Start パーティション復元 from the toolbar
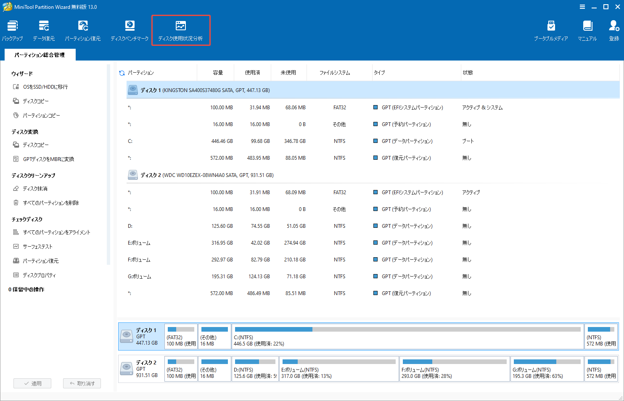The width and height of the screenshot is (624, 401). [83, 29]
